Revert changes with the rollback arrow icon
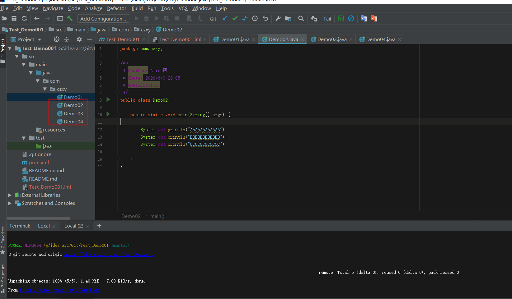The width and height of the screenshot is (512, 299). point(265,19)
